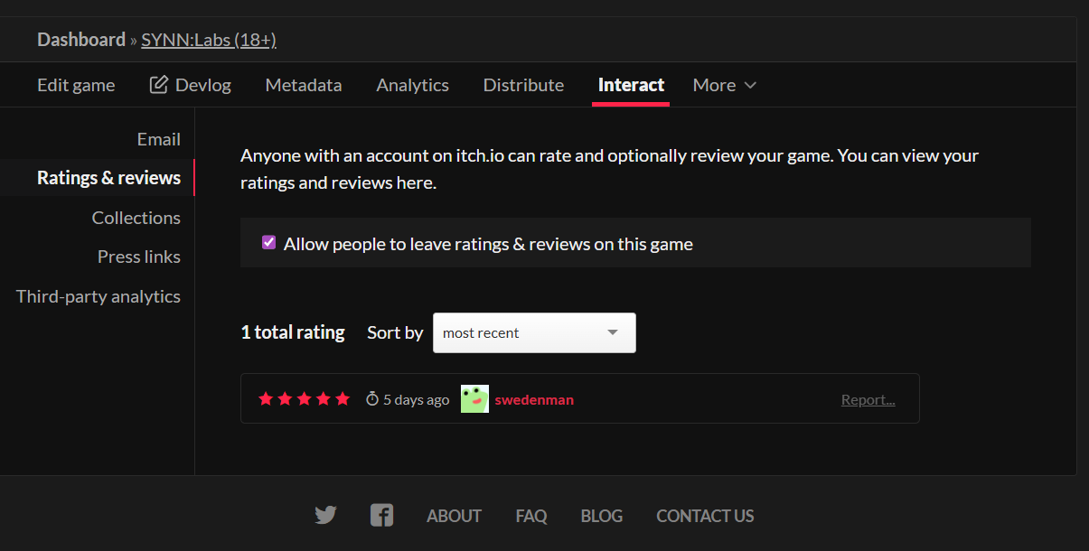
Task: Open the ABOUT footer link
Action: pyautogui.click(x=454, y=516)
